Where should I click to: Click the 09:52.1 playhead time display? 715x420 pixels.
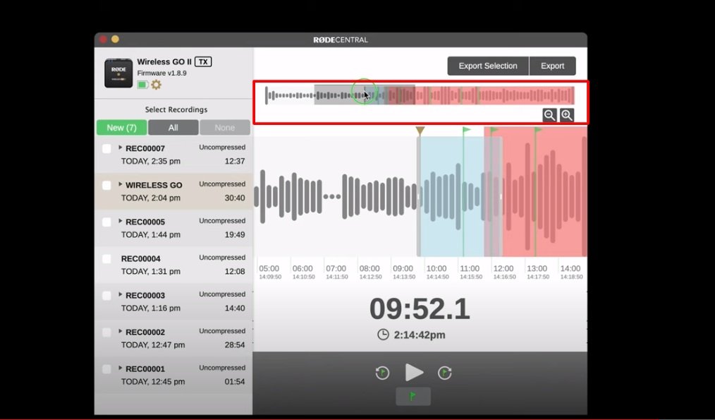tap(420, 309)
